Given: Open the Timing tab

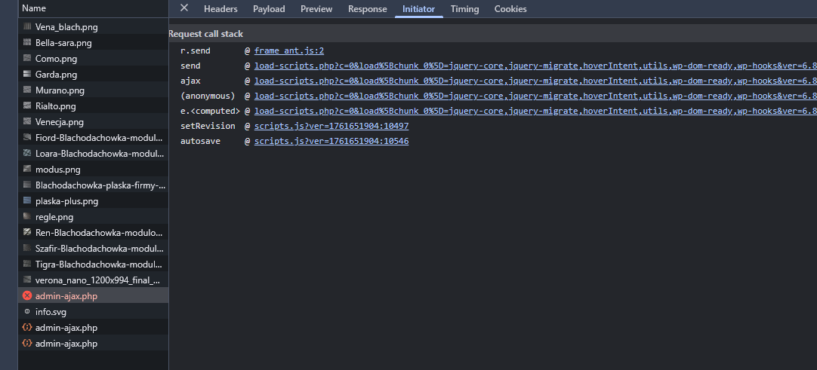Looking at the screenshot, I should [464, 9].
